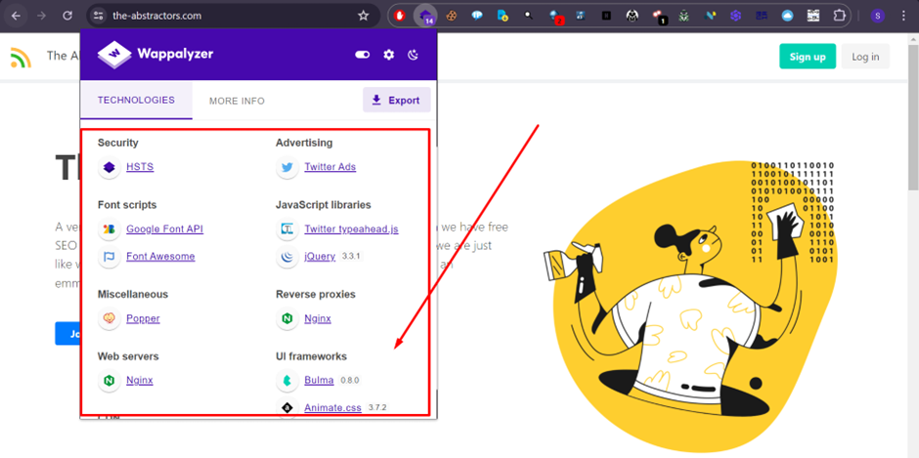Click the Bulma logo icon
Image resolution: width=919 pixels, height=458 pixels.
pyautogui.click(x=287, y=381)
